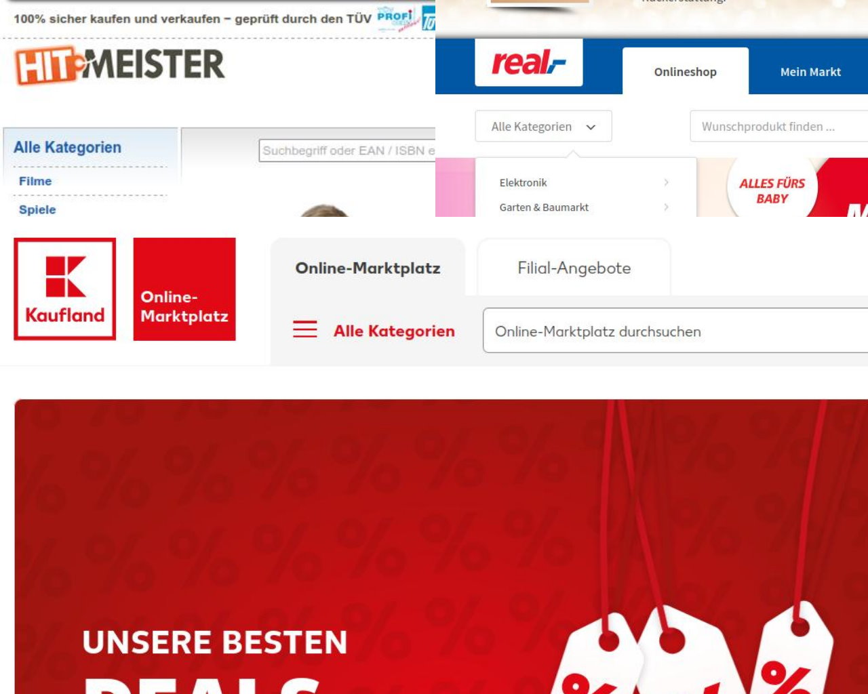
Task: Click the Alles fürs Baby round badge
Action: pos(772,190)
